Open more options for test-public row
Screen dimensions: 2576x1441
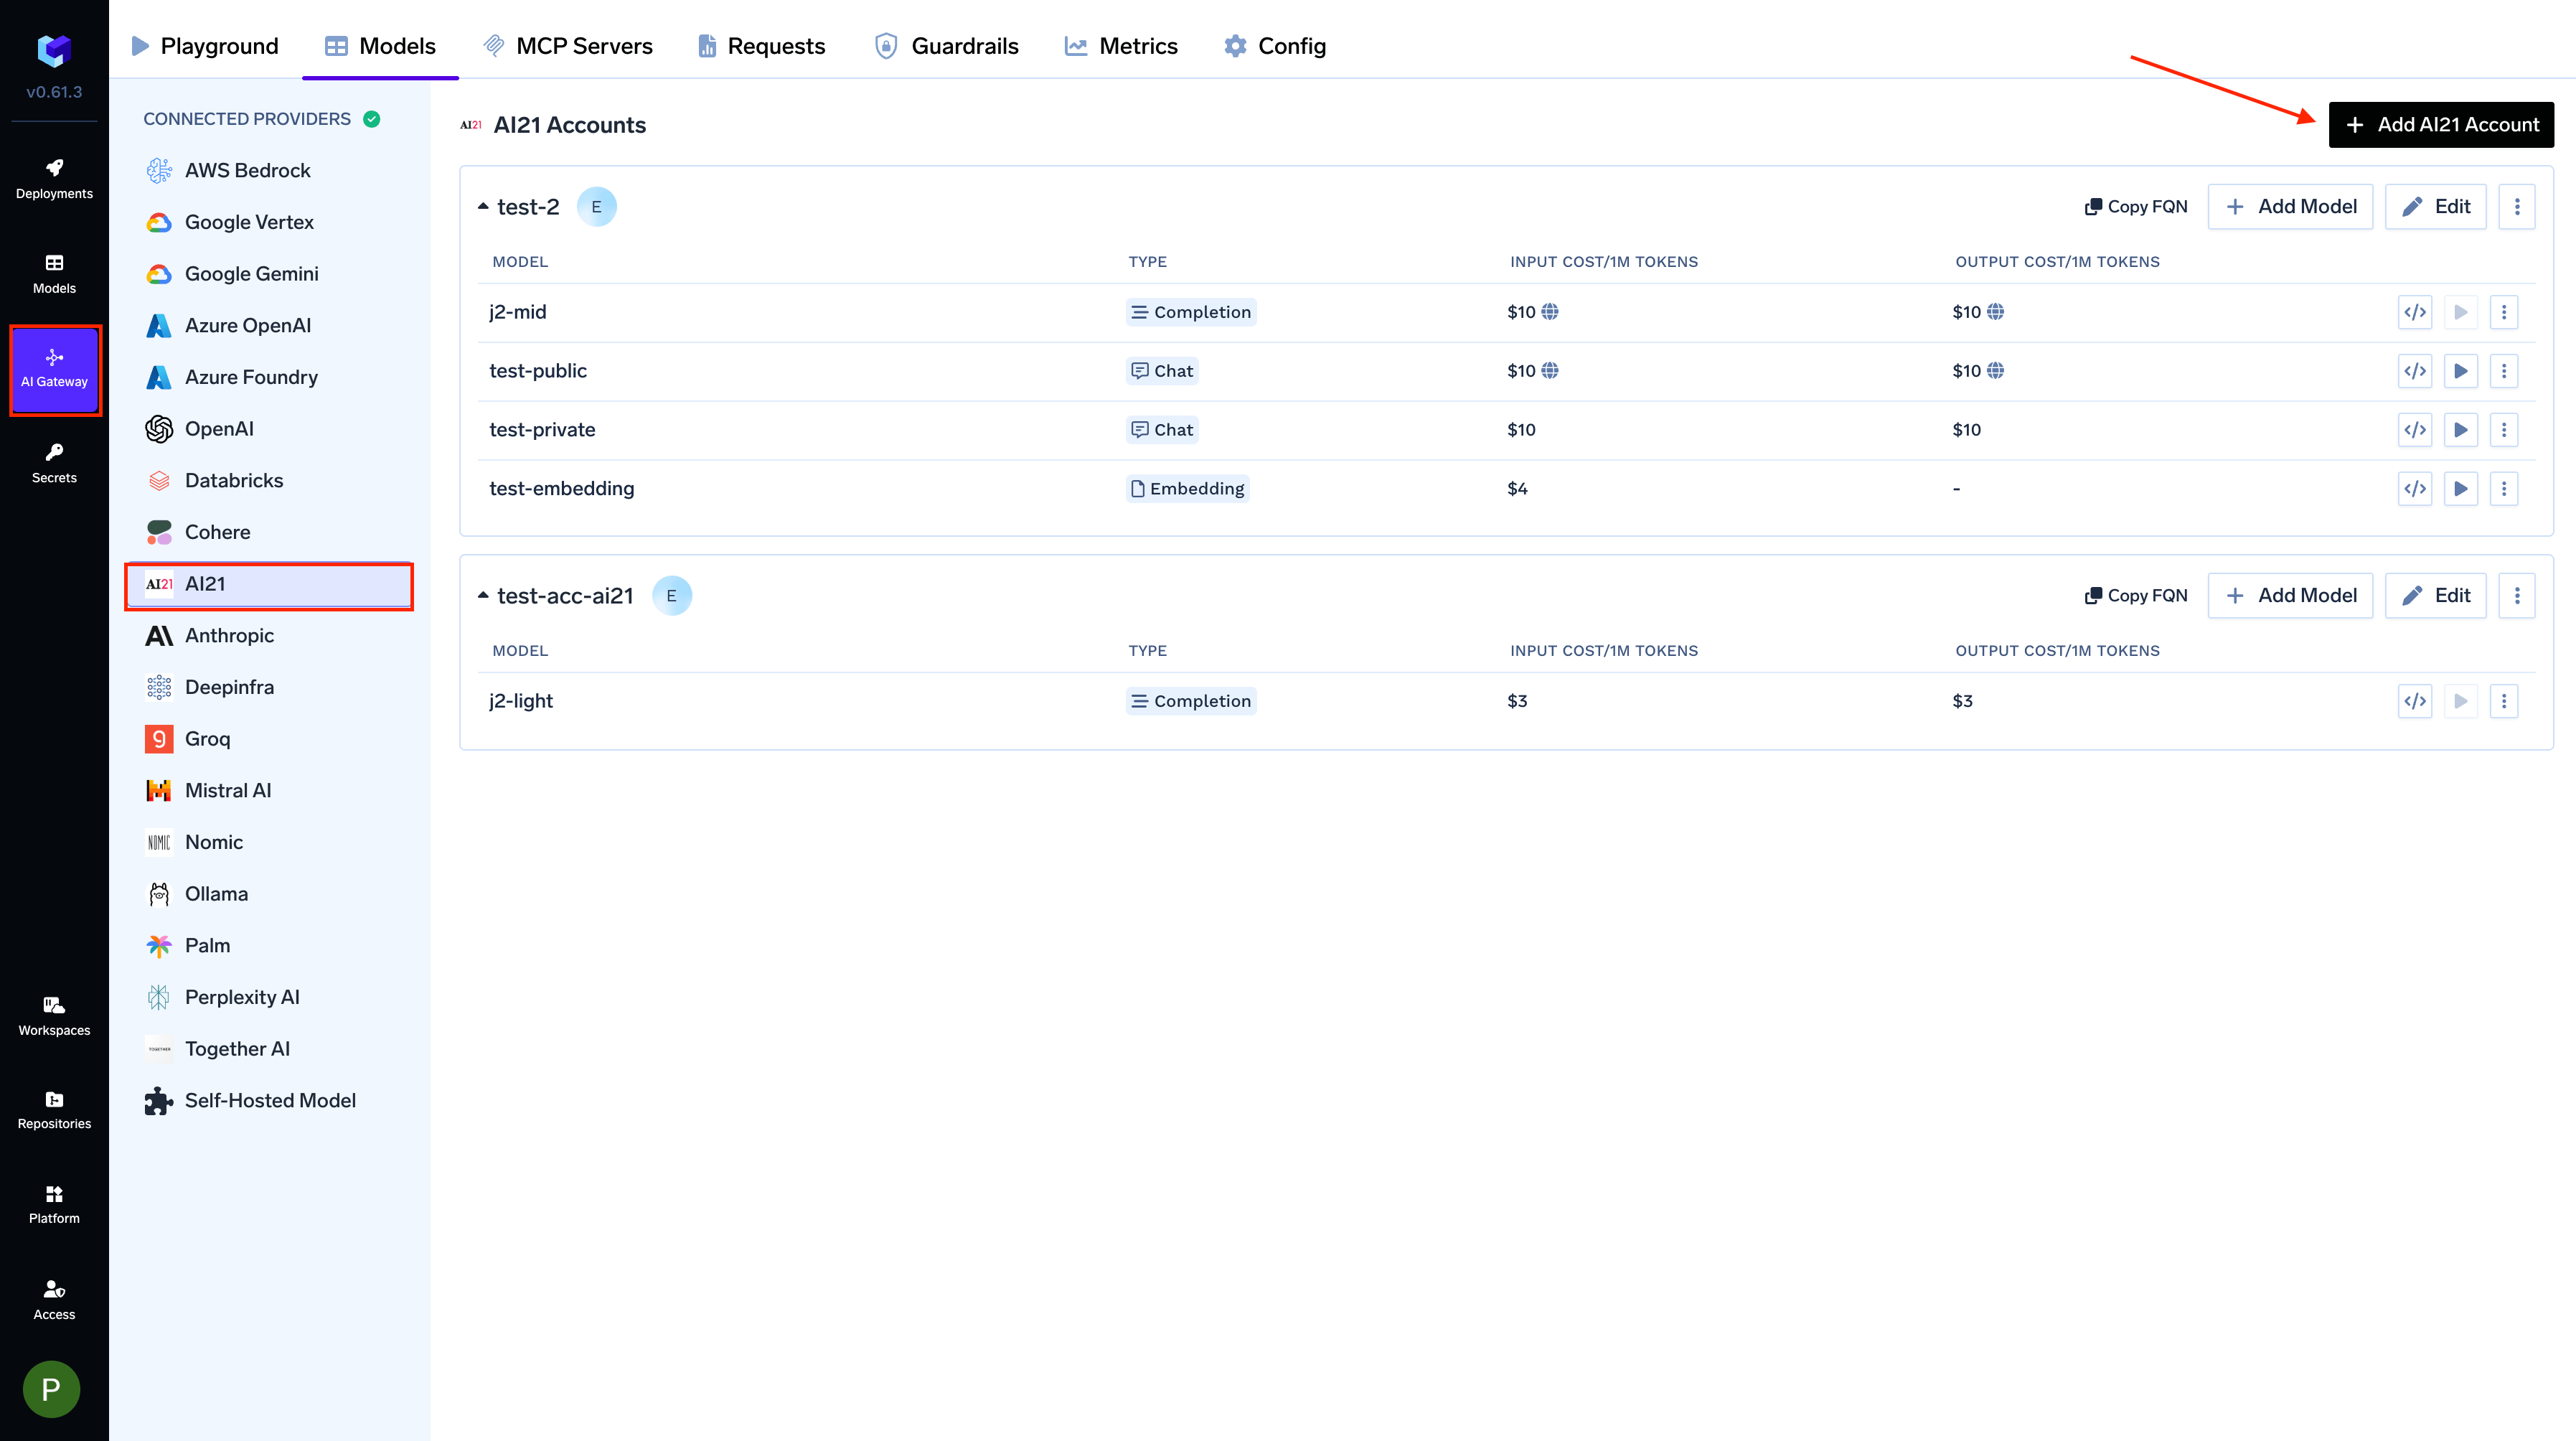(x=2504, y=371)
